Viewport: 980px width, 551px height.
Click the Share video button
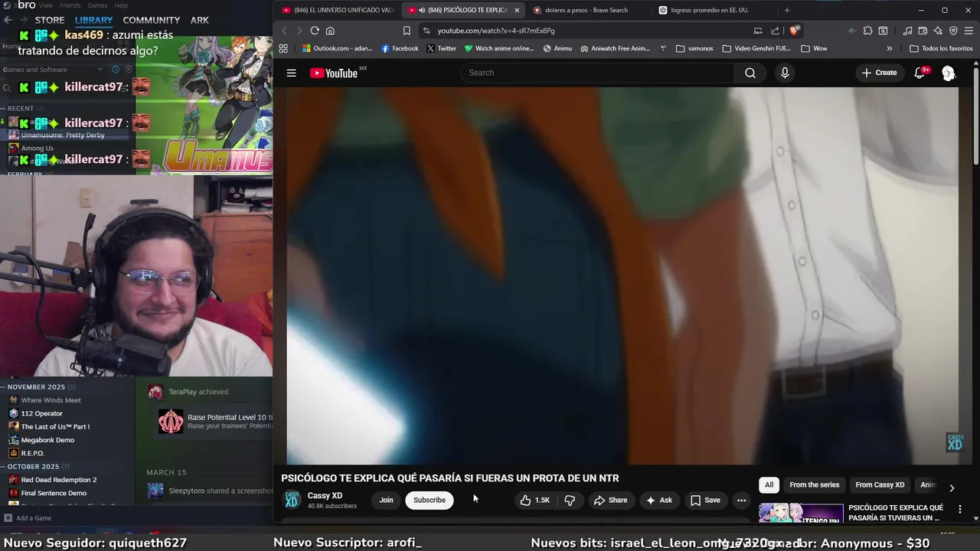(610, 500)
